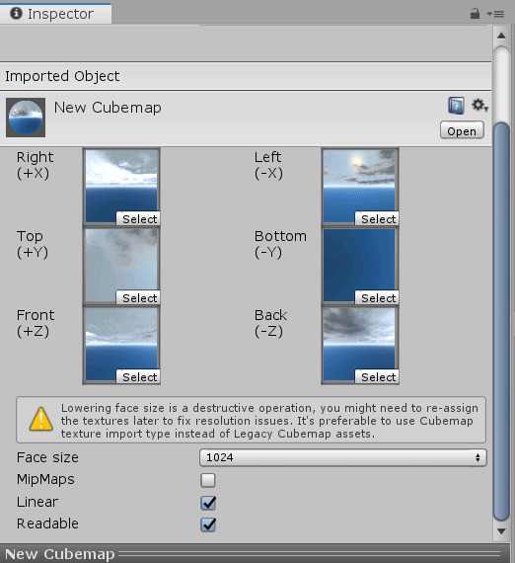Click the vertical scrollbar thumb
This screenshot has width=515, height=563.
(x=502, y=321)
